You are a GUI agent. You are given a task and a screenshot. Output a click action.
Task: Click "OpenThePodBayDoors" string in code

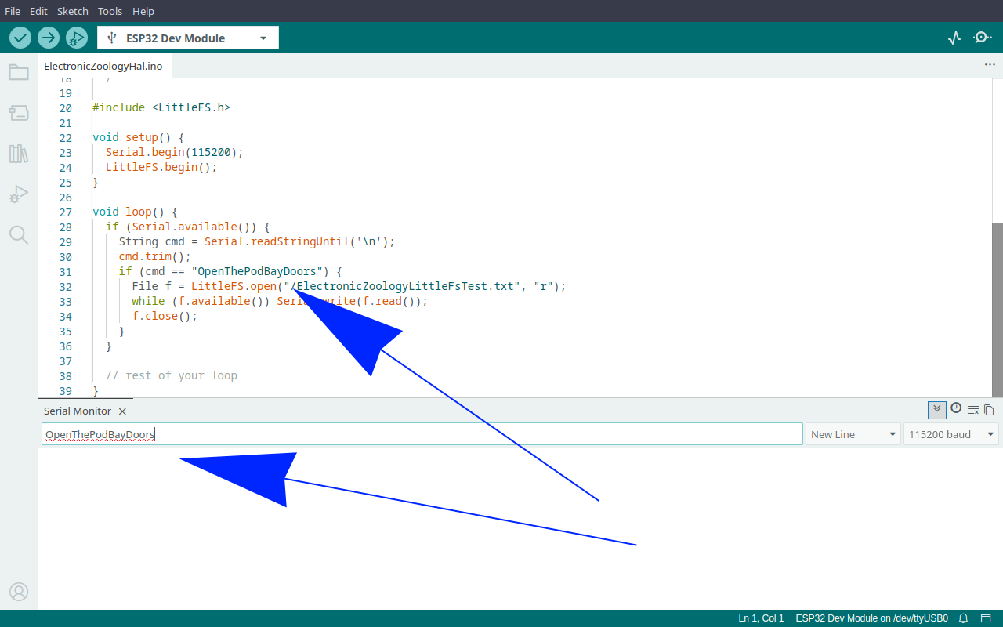[x=257, y=272]
